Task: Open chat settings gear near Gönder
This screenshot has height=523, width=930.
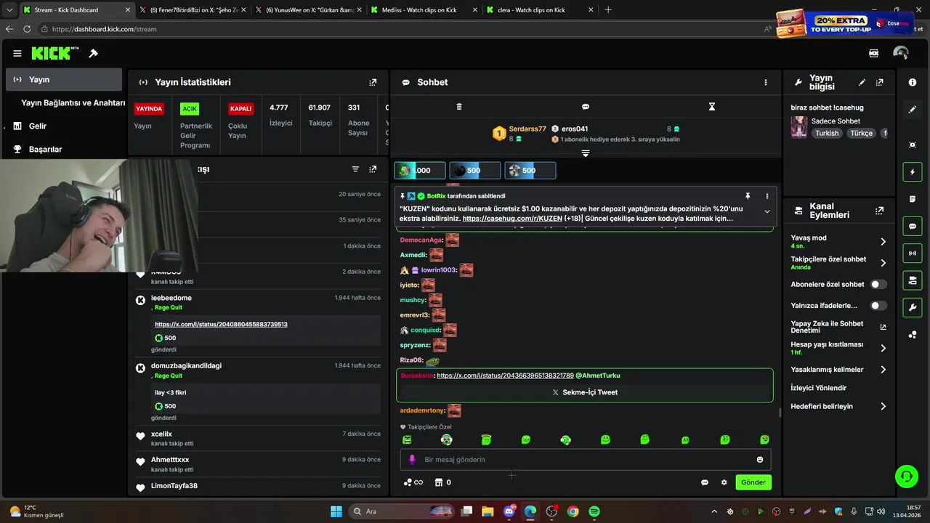Action: (724, 482)
